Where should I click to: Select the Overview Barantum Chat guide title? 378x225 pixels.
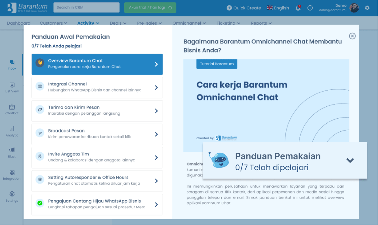[x=75, y=61]
